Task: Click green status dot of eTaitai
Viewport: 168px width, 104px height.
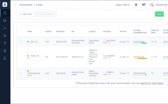Action: pos(28,56)
